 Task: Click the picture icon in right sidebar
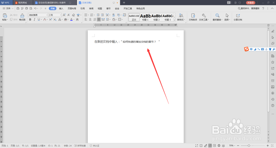tap(273, 87)
